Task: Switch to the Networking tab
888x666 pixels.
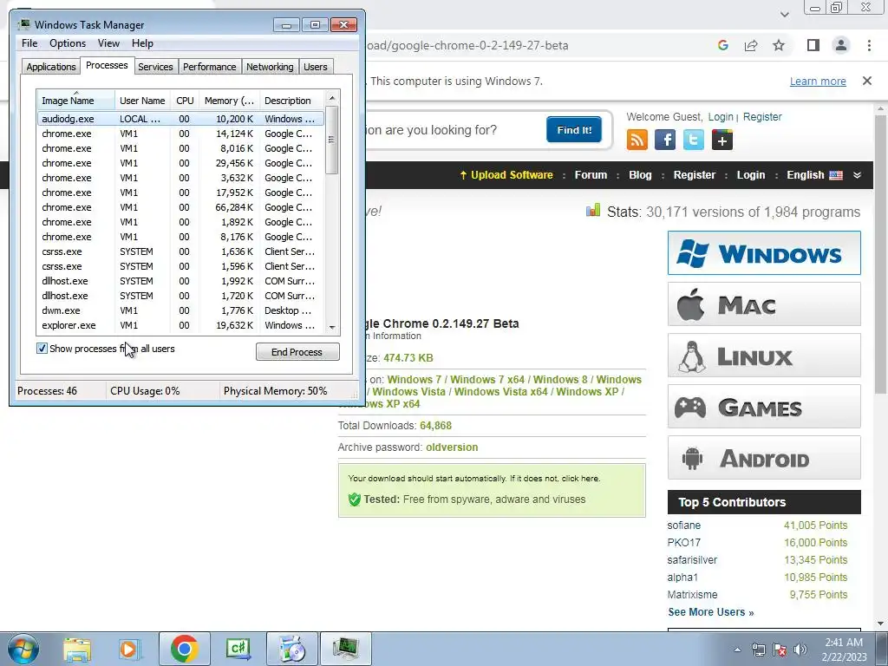Action: pos(270,67)
